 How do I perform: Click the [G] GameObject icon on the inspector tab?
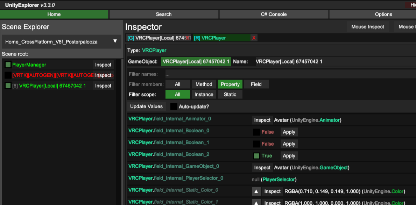[131, 38]
